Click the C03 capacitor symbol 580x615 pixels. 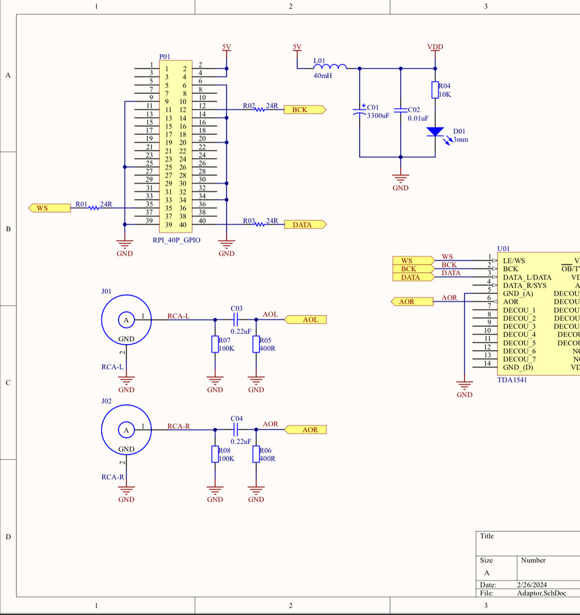(235, 319)
